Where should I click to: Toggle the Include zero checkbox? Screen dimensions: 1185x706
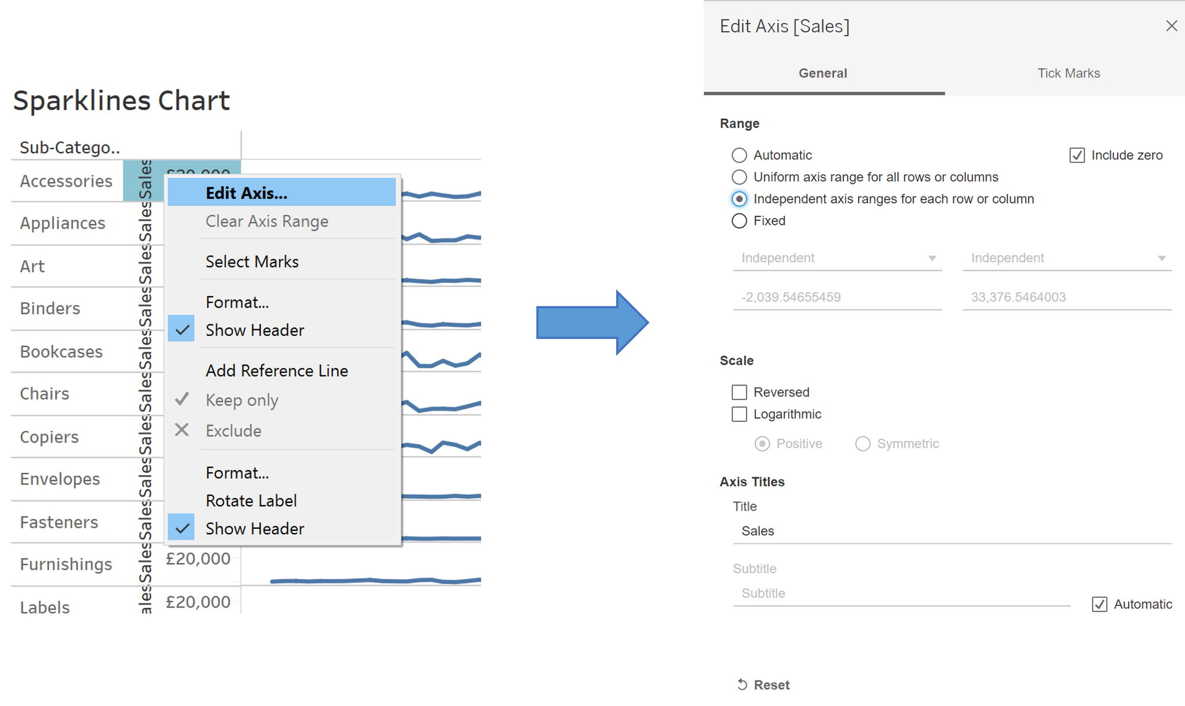[x=1077, y=155]
